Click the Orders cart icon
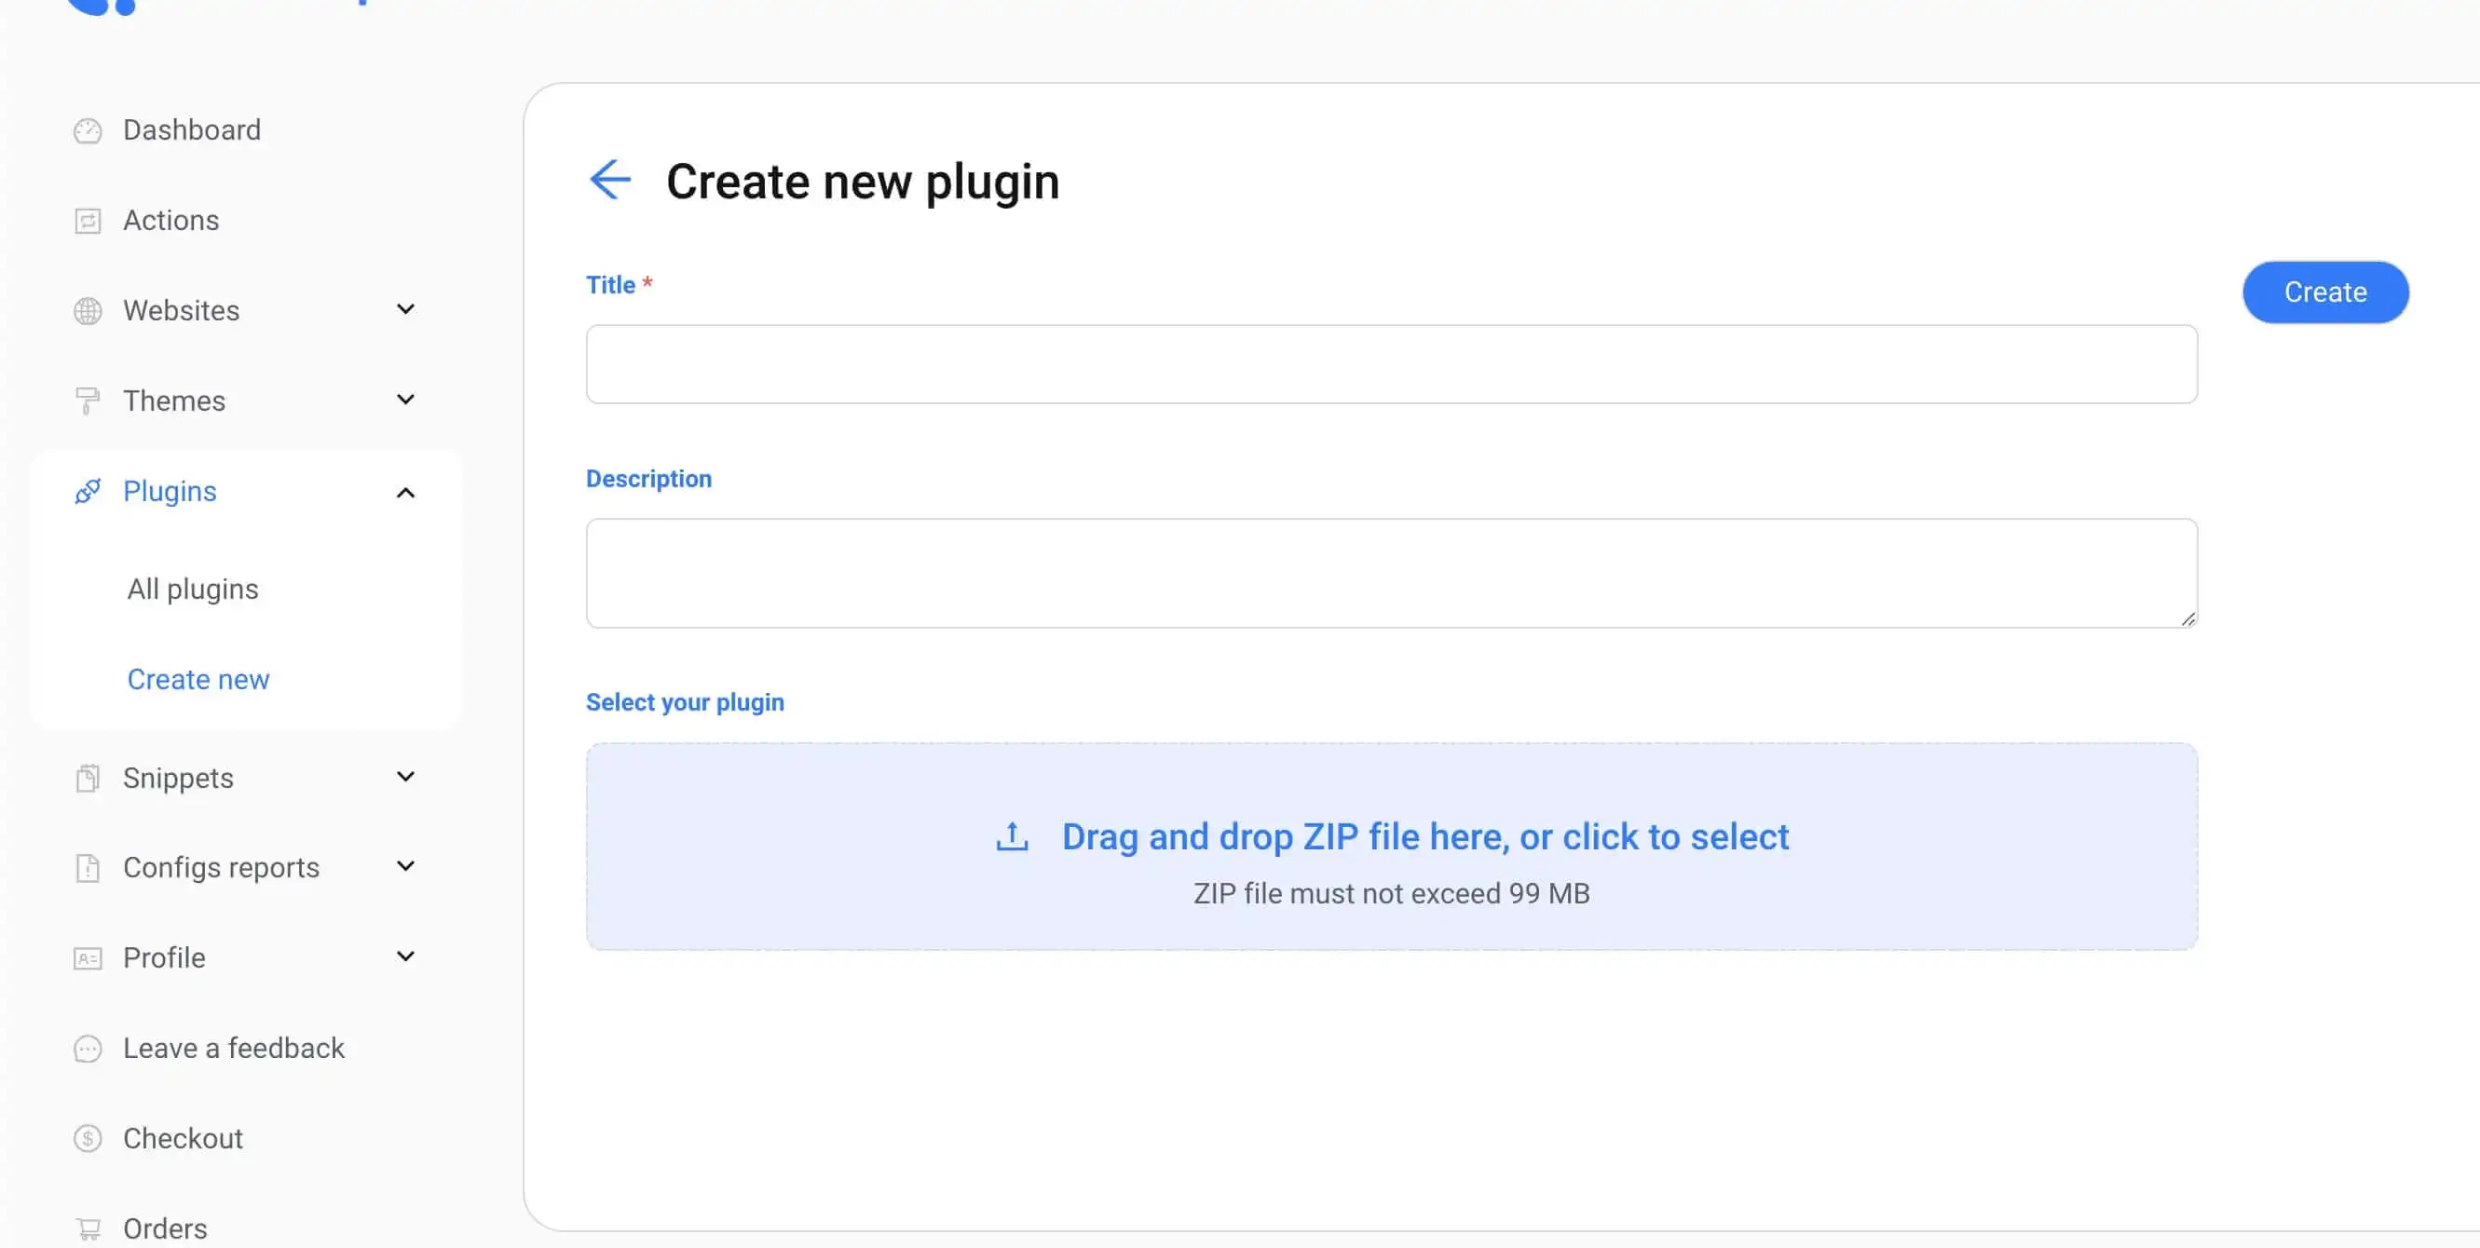Viewport: 2480px width, 1248px height. [88, 1228]
